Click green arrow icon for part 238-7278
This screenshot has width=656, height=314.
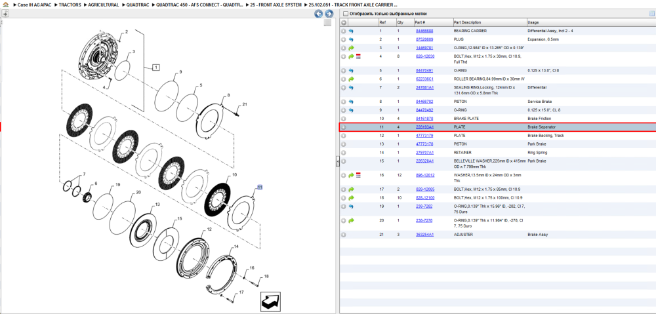(x=351, y=220)
